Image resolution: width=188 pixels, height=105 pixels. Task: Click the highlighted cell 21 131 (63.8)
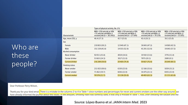[x=170, y=75]
